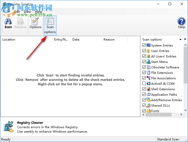The width and height of the screenshot is (188, 142).
Task: Click scroll up arrow in Scan options list
Action: 185,45
